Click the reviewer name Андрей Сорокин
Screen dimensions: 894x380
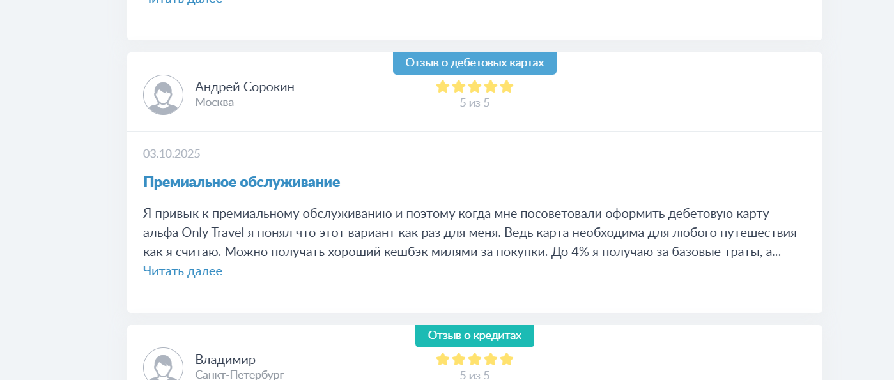(x=245, y=87)
